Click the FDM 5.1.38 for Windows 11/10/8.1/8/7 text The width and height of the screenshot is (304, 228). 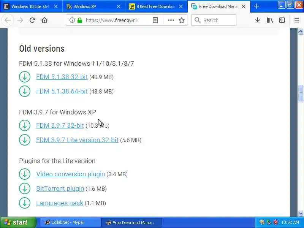point(76,63)
